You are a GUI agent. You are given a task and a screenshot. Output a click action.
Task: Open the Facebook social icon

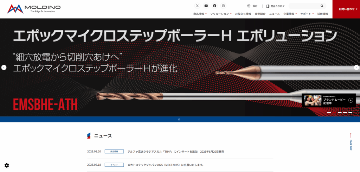(x=214, y=6)
